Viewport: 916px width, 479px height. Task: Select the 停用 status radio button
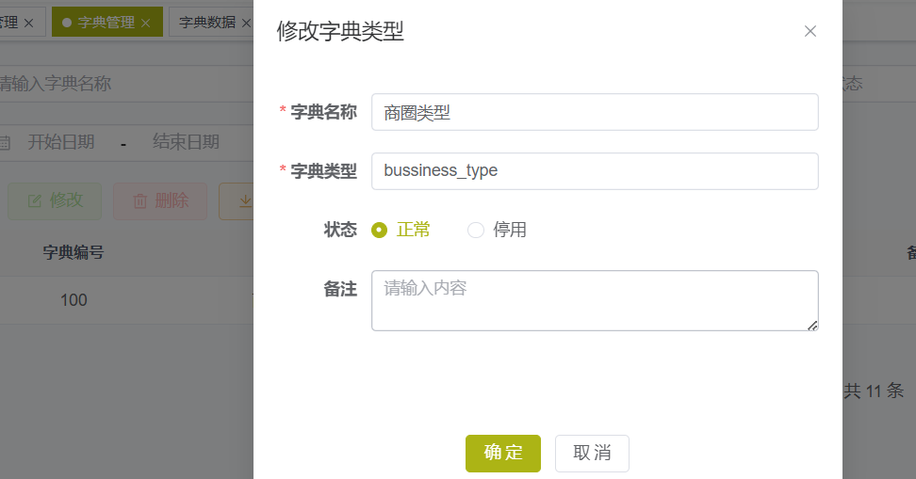coord(476,230)
